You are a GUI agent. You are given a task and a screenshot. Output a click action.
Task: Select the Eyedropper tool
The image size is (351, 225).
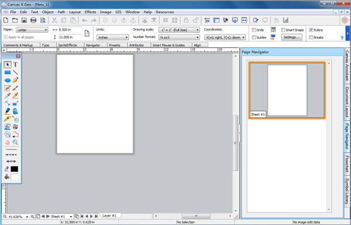click(x=8, y=96)
